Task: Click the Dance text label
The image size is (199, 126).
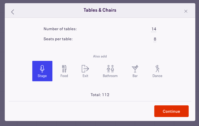Action: tap(157, 76)
